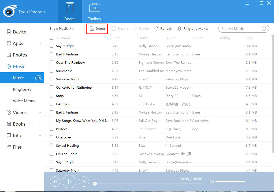This screenshot has height=192, width=274.
Task: Click the vertical scrollbar of song list
Action: pos(273,94)
